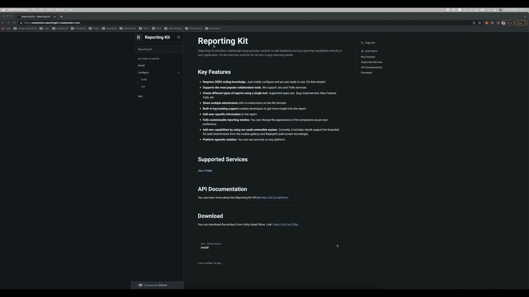This screenshot has width=529, height=297.
Task: Jump to Key Features in contents
Action: (368, 57)
